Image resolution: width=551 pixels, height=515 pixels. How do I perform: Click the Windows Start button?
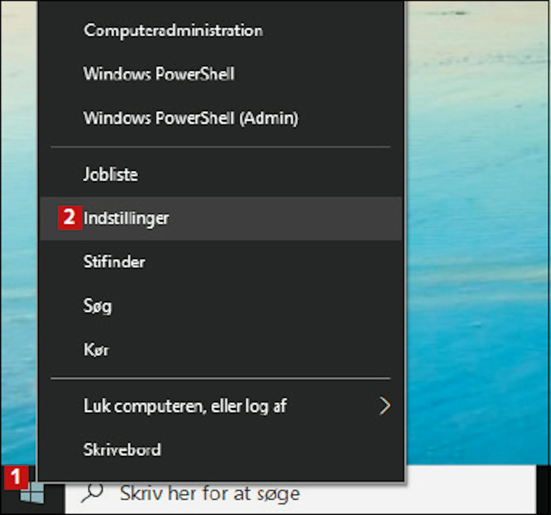coord(32,493)
